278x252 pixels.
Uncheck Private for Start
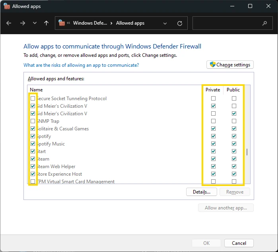click(213, 151)
